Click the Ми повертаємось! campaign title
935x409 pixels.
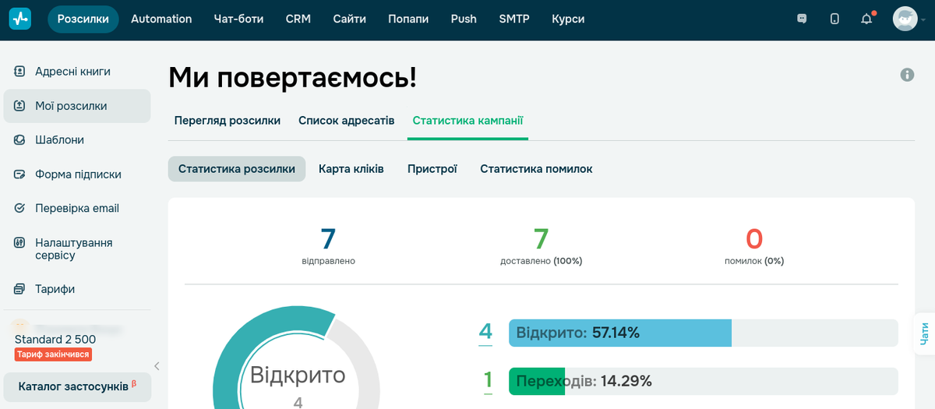pos(293,77)
